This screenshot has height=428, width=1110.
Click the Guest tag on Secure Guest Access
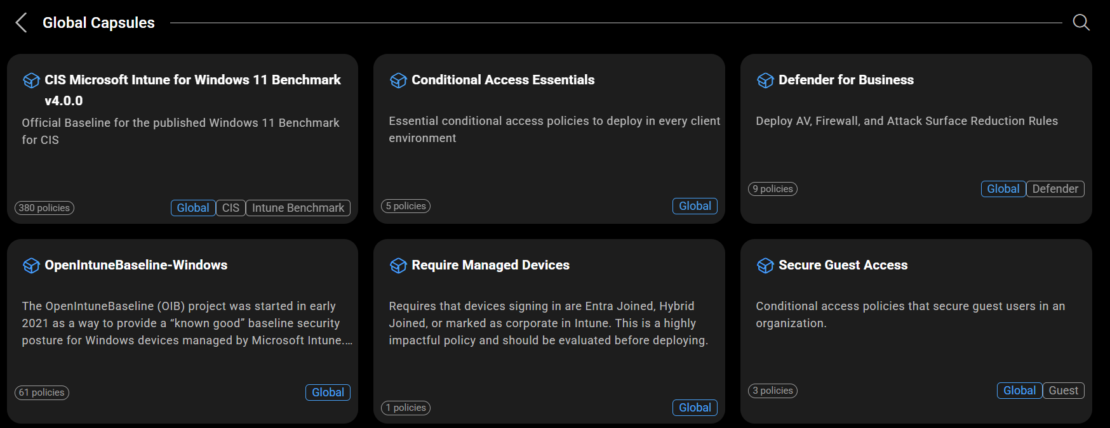pos(1063,391)
